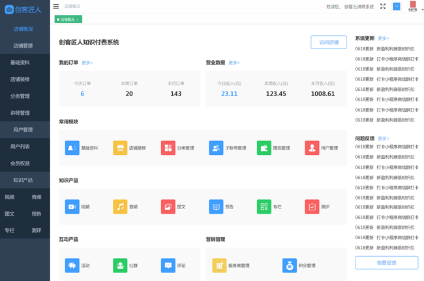Expand 更多 next to 系统更新
This screenshot has height=281, width=424.
(x=384, y=39)
